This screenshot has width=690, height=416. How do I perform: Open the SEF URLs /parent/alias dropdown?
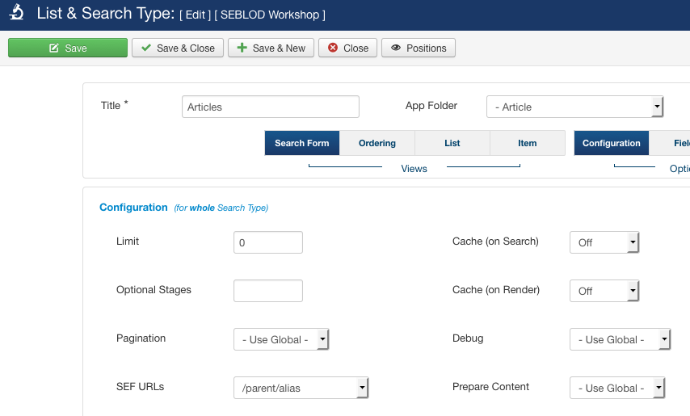[x=301, y=388]
